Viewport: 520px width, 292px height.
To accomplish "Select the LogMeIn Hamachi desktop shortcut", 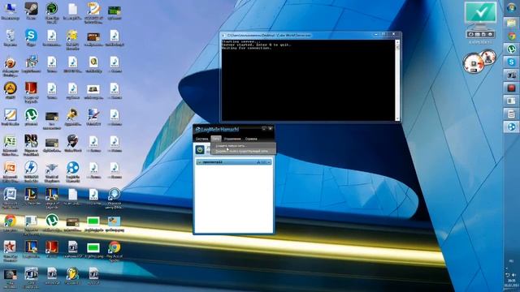I will [72, 171].
